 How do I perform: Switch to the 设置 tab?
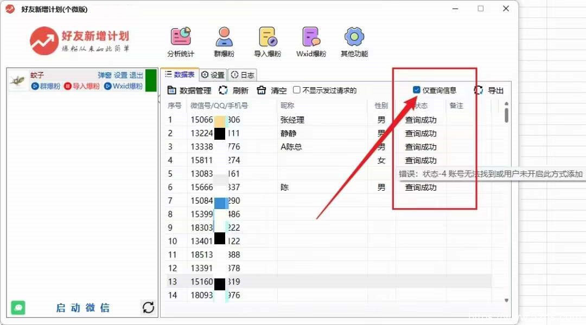pyautogui.click(x=213, y=75)
